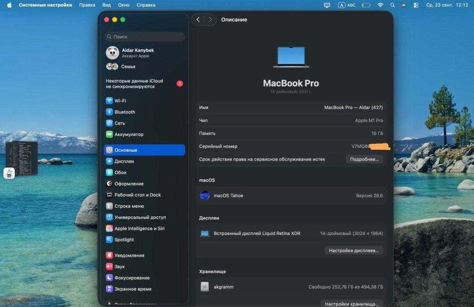
Task: Click the MacBook Pro laptop image
Action: coord(291,57)
